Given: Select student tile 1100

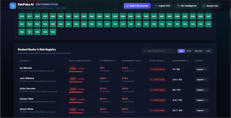Looking at the screenshot, I should [208, 16].
